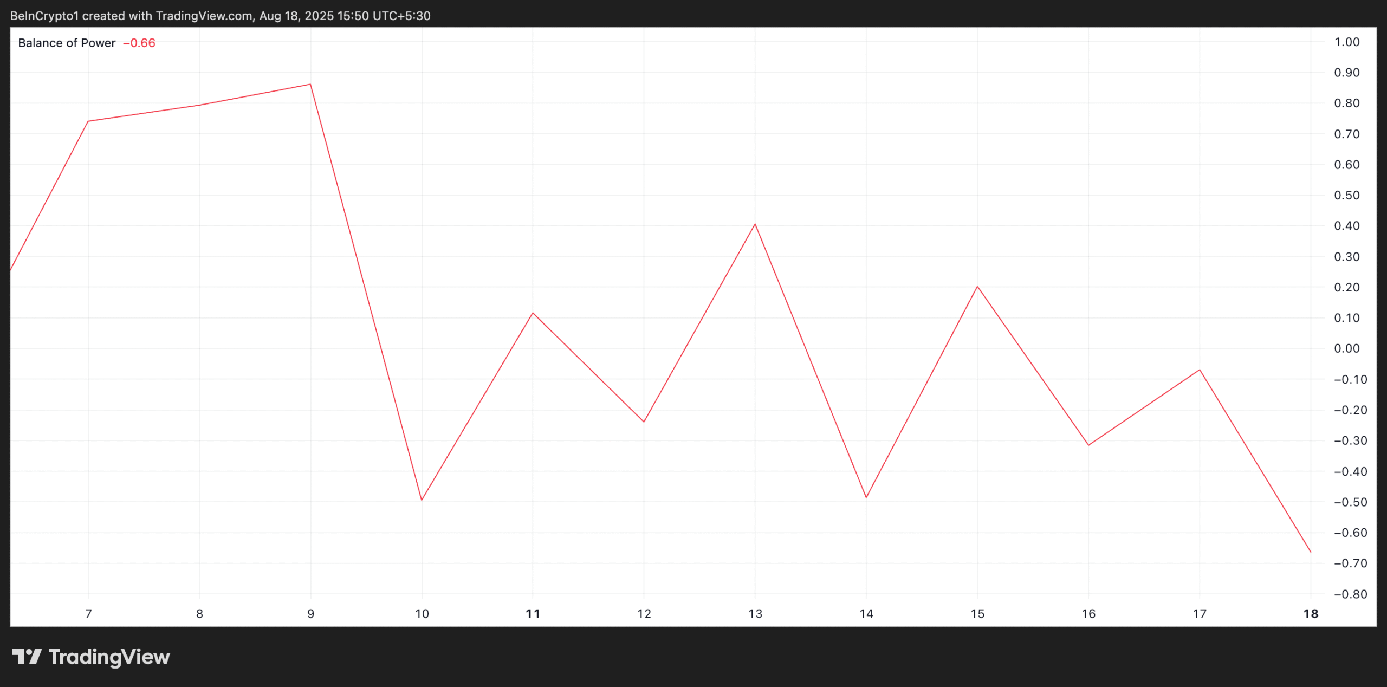Viewport: 1387px width, 687px height.
Task: Click line peak at date 9
Action: pos(310,85)
